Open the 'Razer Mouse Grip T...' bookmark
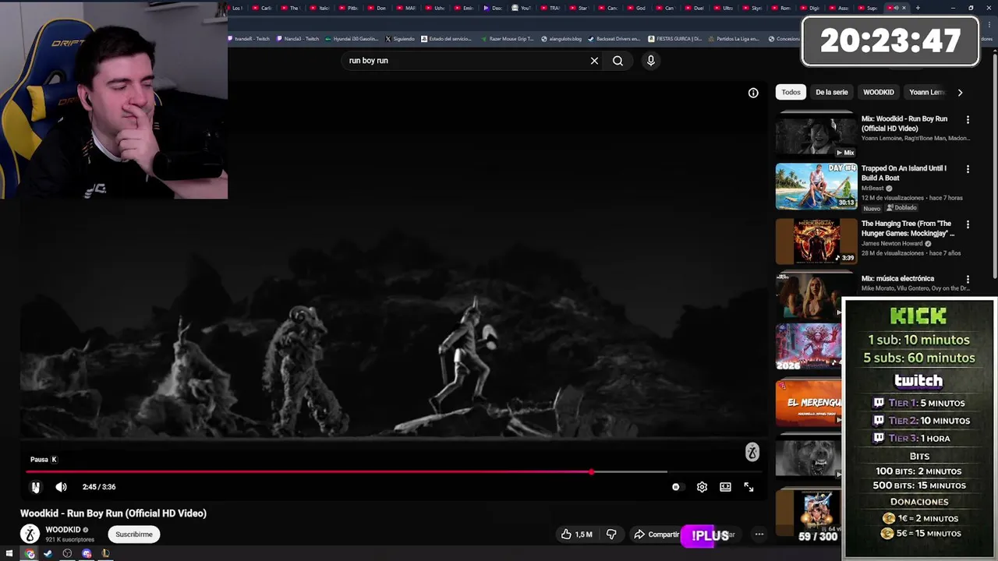Viewport: 998px width, 561px height. point(508,38)
